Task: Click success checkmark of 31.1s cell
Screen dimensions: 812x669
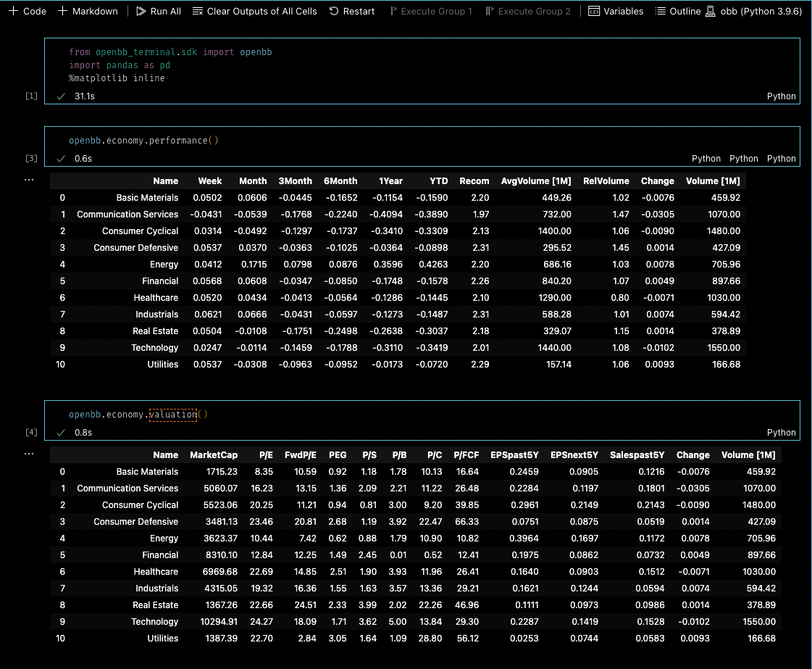Action: point(61,96)
